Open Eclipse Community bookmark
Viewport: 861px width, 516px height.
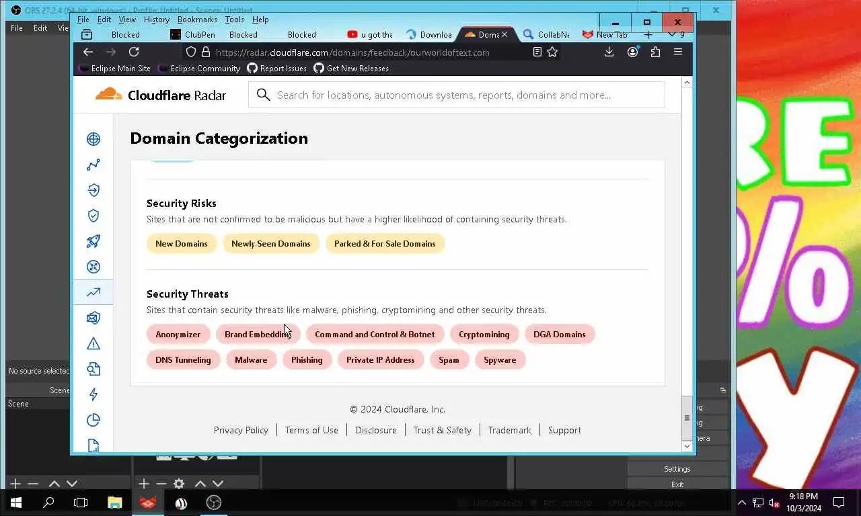click(199, 68)
